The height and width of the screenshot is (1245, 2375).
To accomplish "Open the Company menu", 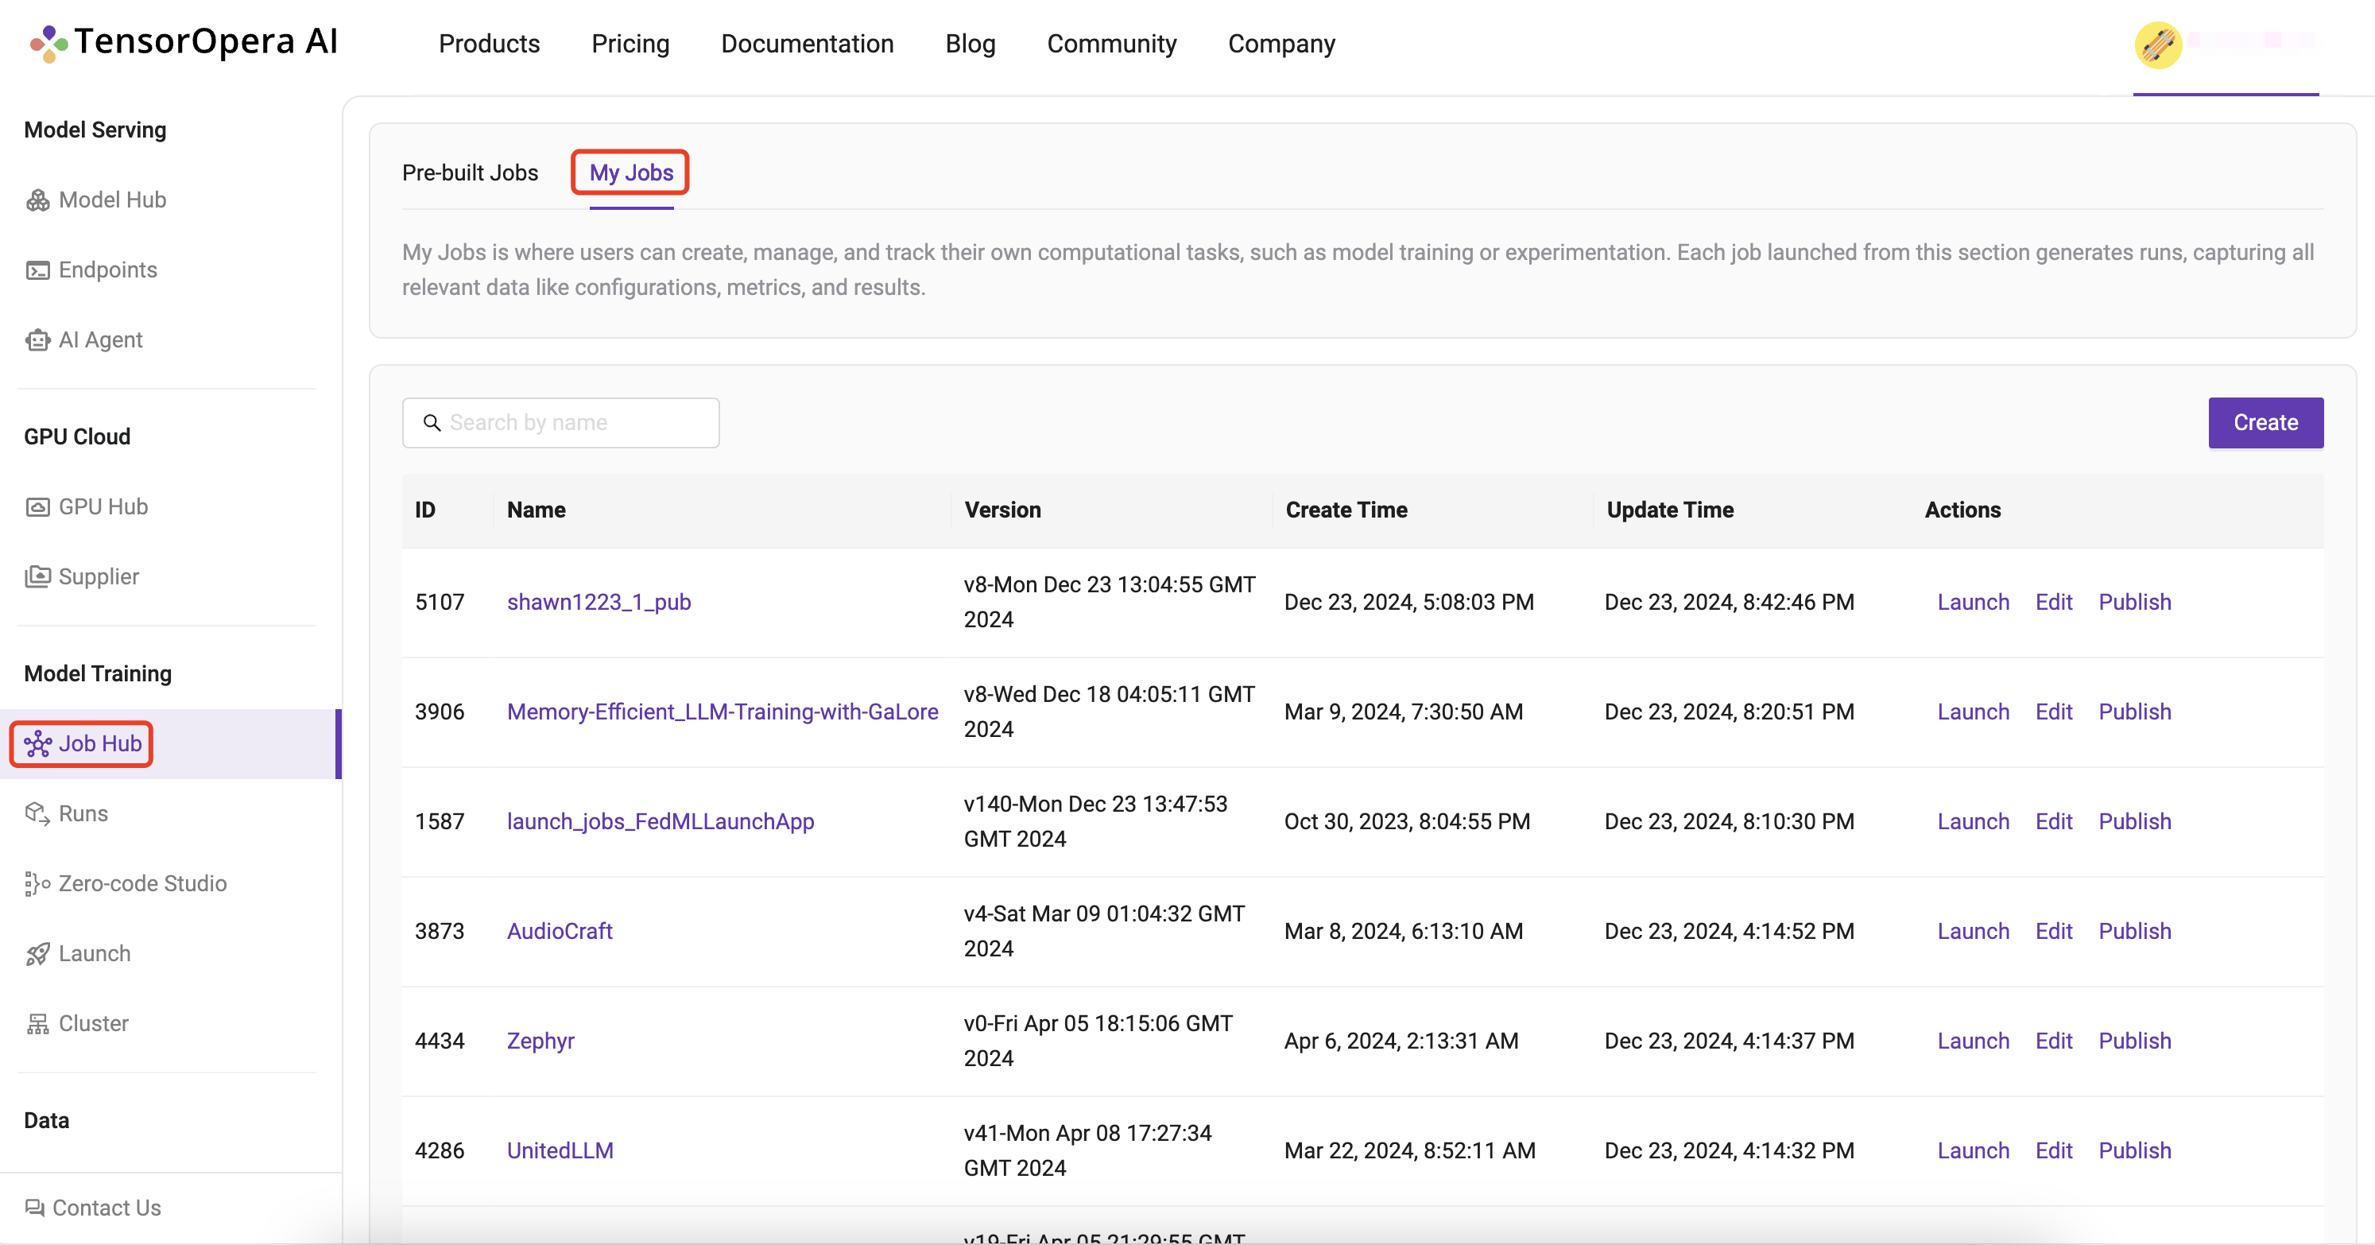I will point(1281,44).
